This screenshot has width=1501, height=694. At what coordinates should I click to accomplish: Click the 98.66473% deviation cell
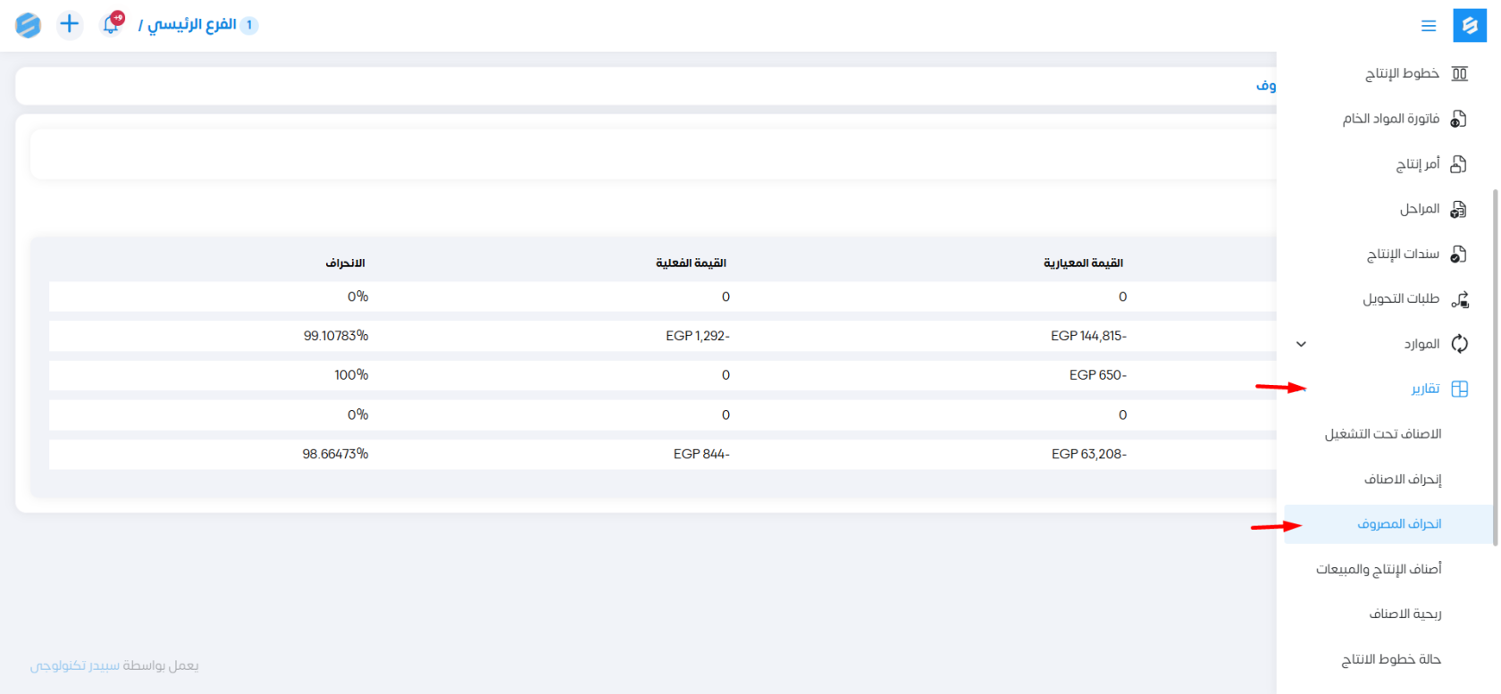point(335,454)
